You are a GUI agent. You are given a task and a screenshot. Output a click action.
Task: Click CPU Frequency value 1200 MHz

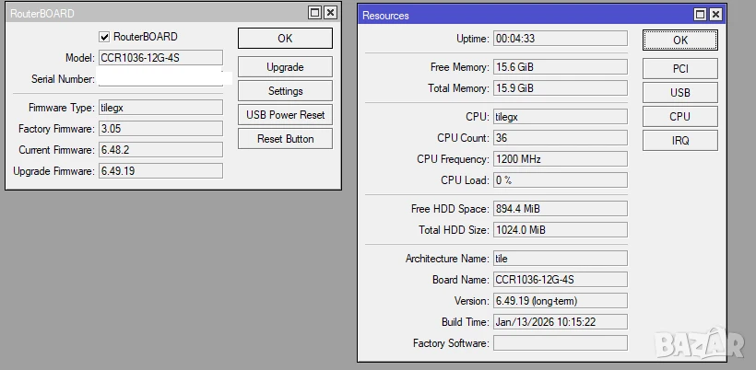561,159
